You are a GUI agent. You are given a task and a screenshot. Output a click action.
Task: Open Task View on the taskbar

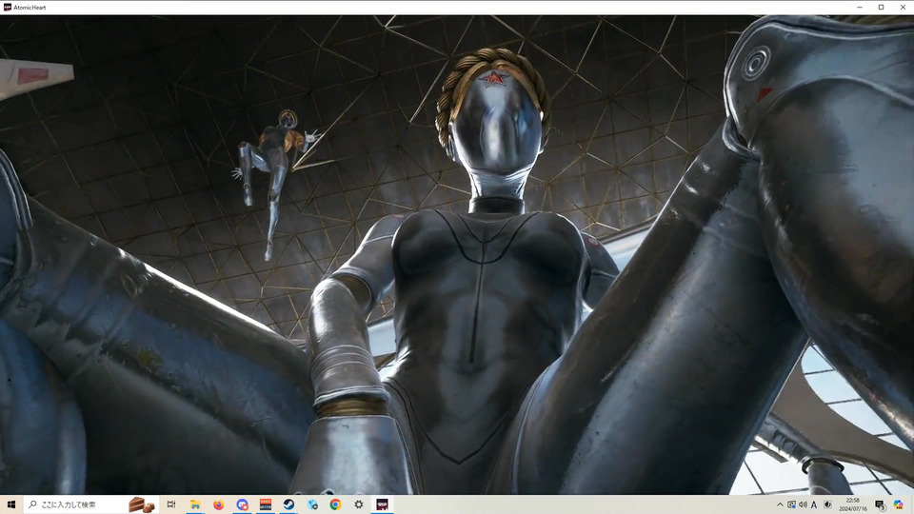point(170,504)
